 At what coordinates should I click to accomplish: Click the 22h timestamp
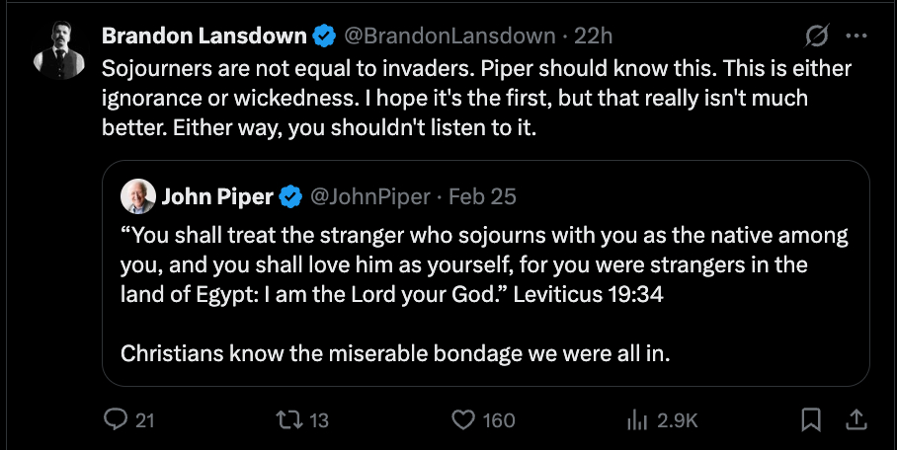594,37
